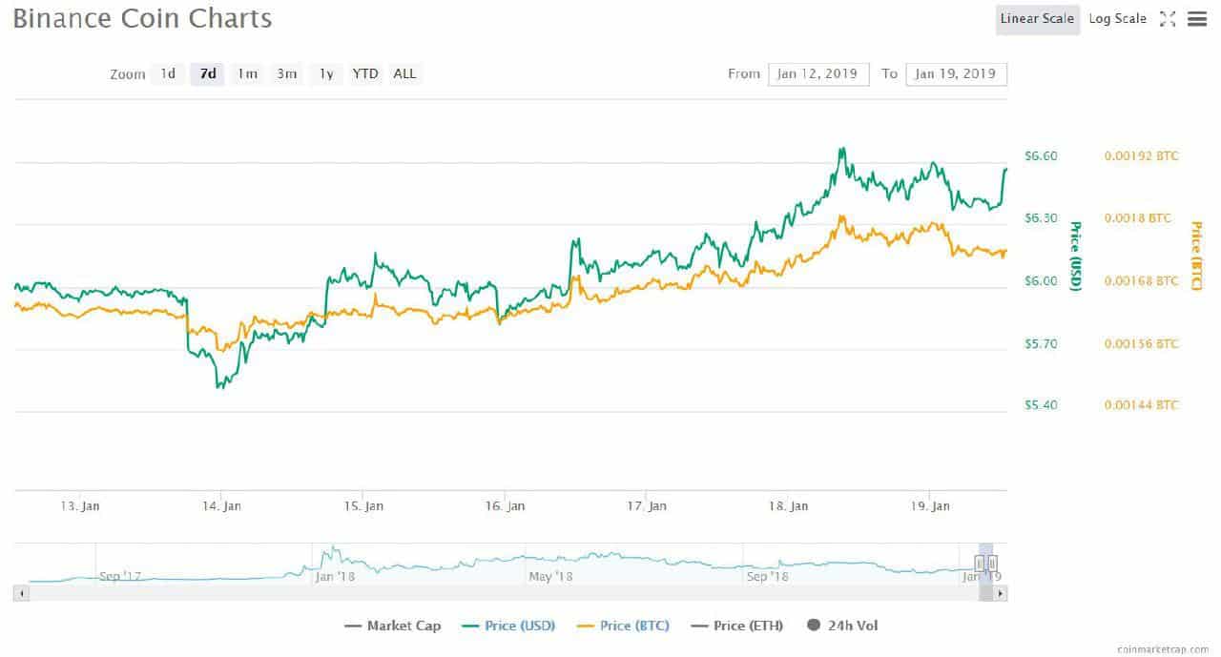Toggle Market Cap series in legend
The width and height of the screenshot is (1221, 657).
(393, 626)
